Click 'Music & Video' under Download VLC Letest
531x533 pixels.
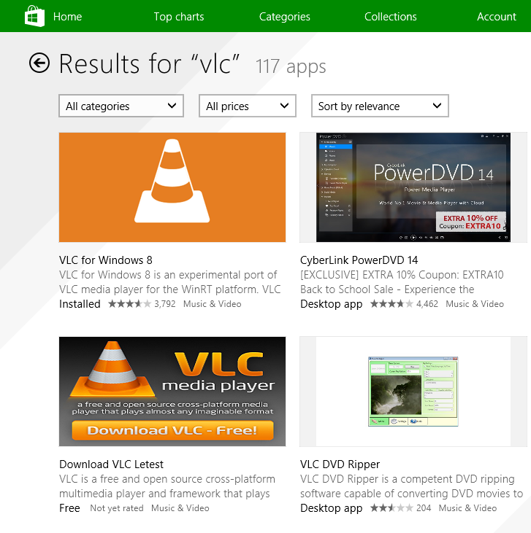point(180,508)
